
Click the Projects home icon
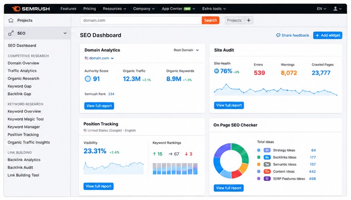click(11, 20)
